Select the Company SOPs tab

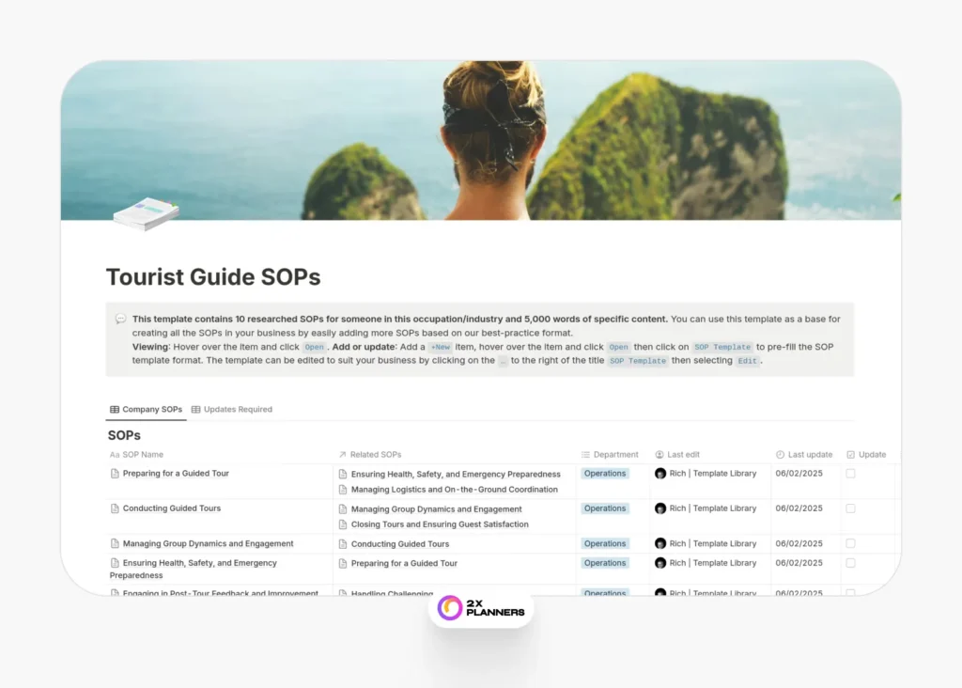147,409
